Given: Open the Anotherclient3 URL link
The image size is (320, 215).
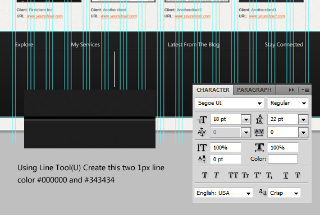Looking at the screenshot, I should (x=267, y=16).
